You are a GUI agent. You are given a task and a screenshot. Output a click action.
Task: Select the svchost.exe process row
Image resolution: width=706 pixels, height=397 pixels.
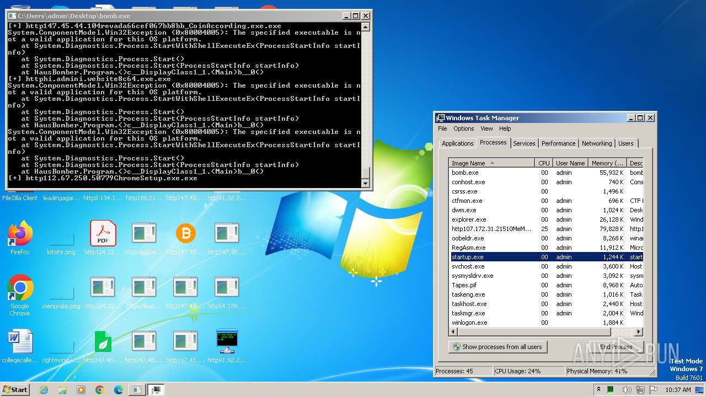pos(546,266)
